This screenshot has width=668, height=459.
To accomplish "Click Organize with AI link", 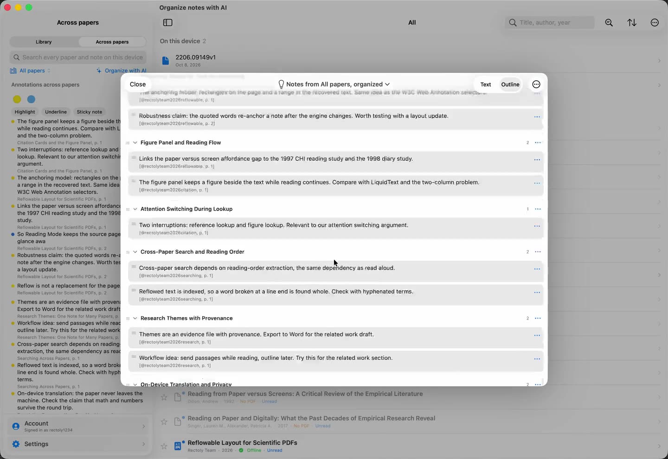I will tap(122, 71).
